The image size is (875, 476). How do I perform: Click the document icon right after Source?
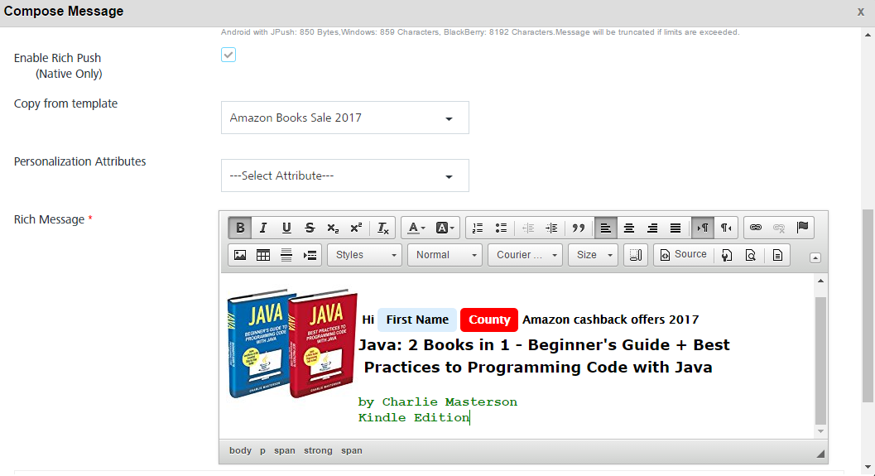pyautogui.click(x=727, y=255)
